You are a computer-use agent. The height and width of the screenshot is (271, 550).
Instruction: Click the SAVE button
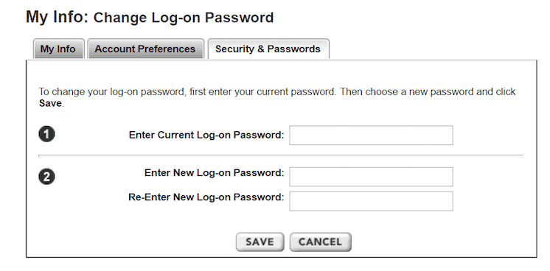[260, 242]
